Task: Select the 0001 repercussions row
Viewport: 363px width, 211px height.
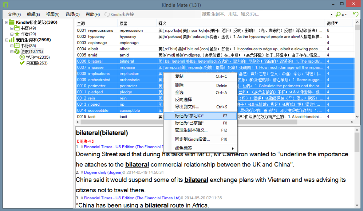Action: pyautogui.click(x=215, y=30)
